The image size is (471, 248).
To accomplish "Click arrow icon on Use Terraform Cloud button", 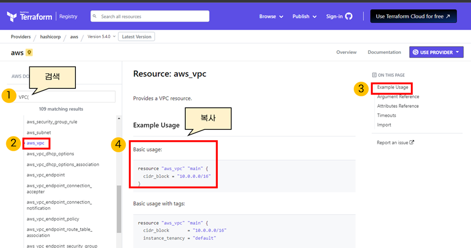I will coord(448,16).
